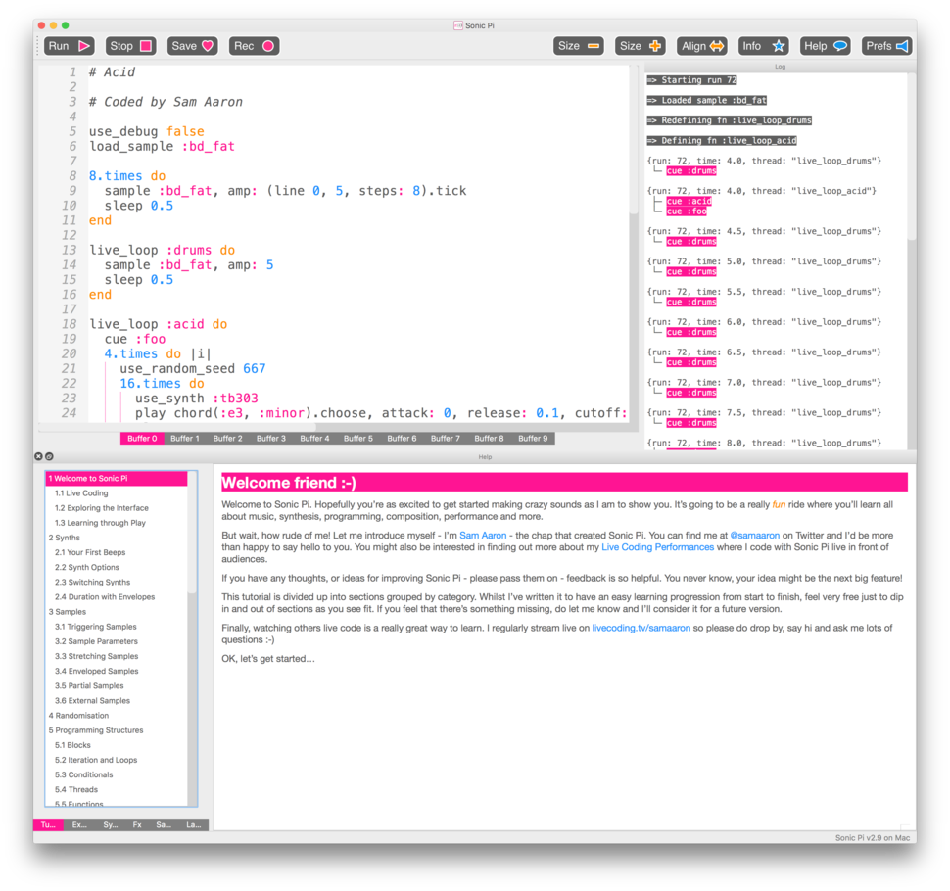Start recording with Rec button

tap(254, 46)
